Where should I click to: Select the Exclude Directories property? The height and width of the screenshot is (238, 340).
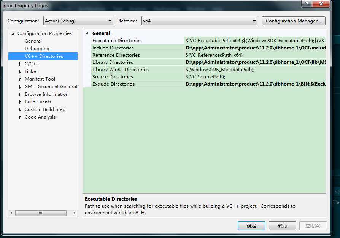click(113, 84)
